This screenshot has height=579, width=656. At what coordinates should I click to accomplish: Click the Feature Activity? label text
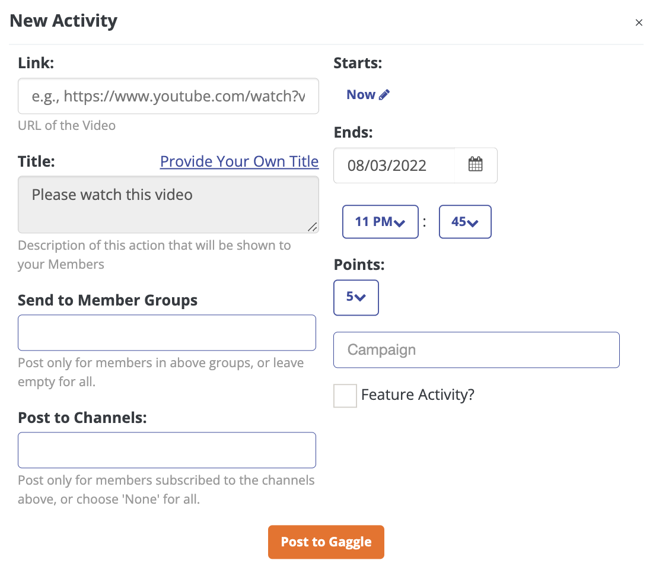(x=418, y=395)
